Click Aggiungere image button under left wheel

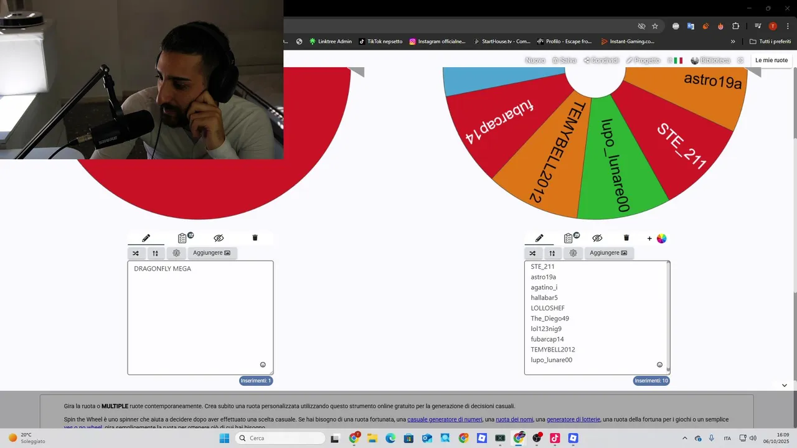coord(212,253)
